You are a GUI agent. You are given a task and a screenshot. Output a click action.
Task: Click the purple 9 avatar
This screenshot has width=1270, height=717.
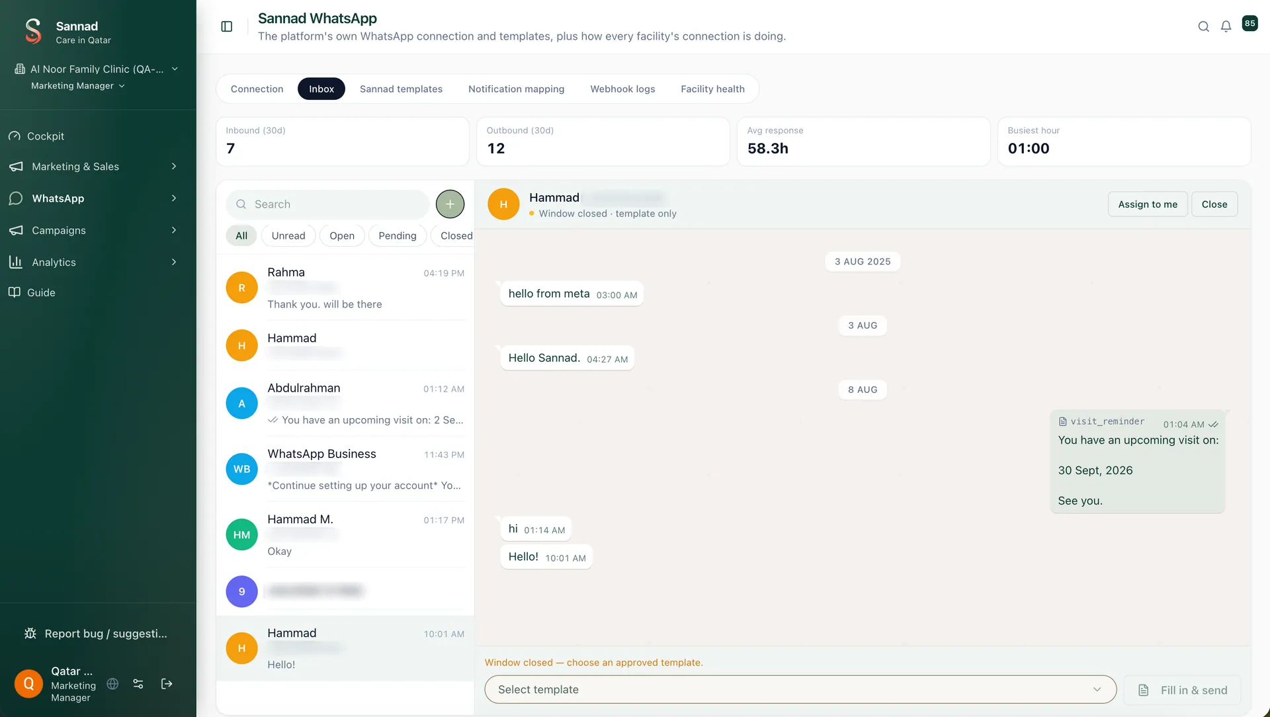coord(242,591)
